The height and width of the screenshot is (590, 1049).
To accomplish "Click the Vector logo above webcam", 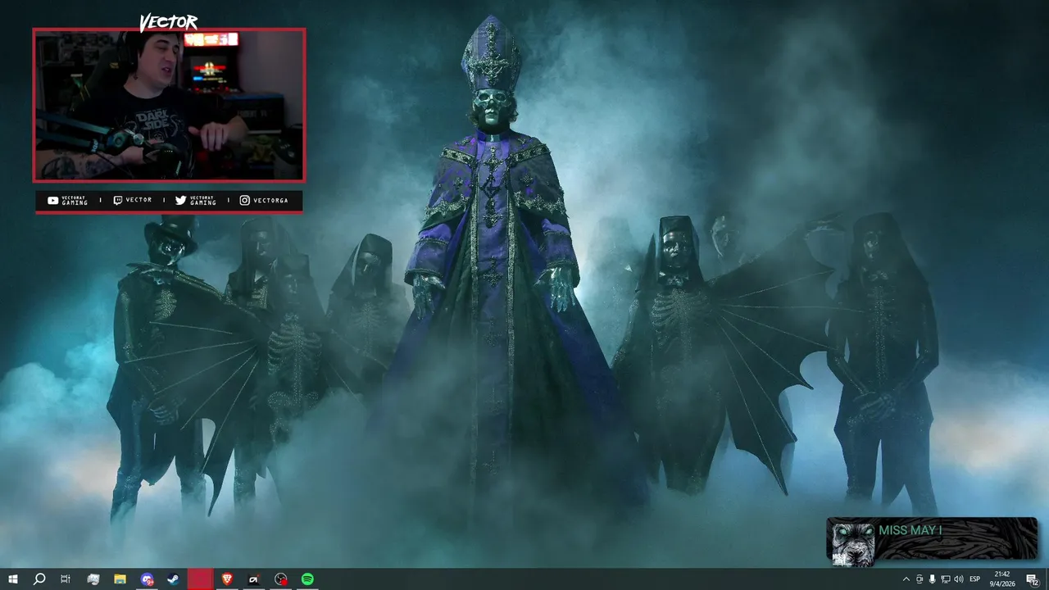I will pos(169,22).
